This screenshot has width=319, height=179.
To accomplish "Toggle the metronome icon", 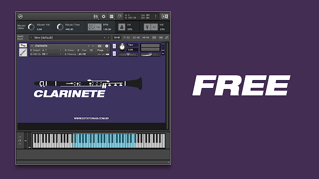I will click(122, 27).
